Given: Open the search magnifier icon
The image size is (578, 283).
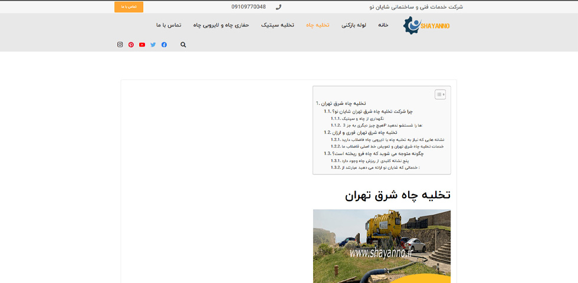Looking at the screenshot, I should click(x=183, y=45).
